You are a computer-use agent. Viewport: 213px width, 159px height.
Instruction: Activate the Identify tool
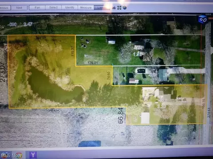[x=70, y=8]
